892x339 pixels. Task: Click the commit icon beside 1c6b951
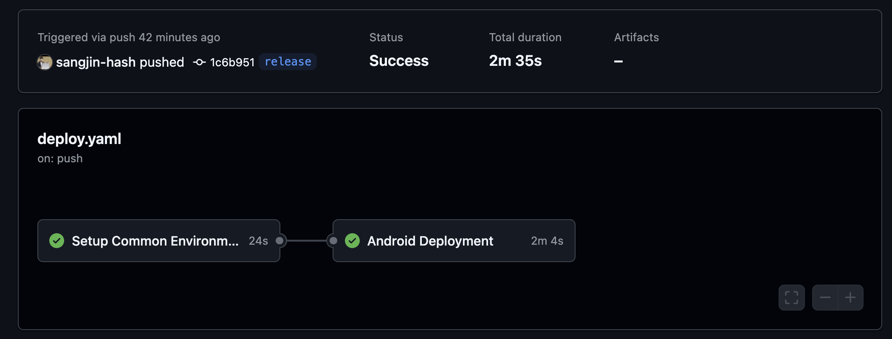point(199,62)
